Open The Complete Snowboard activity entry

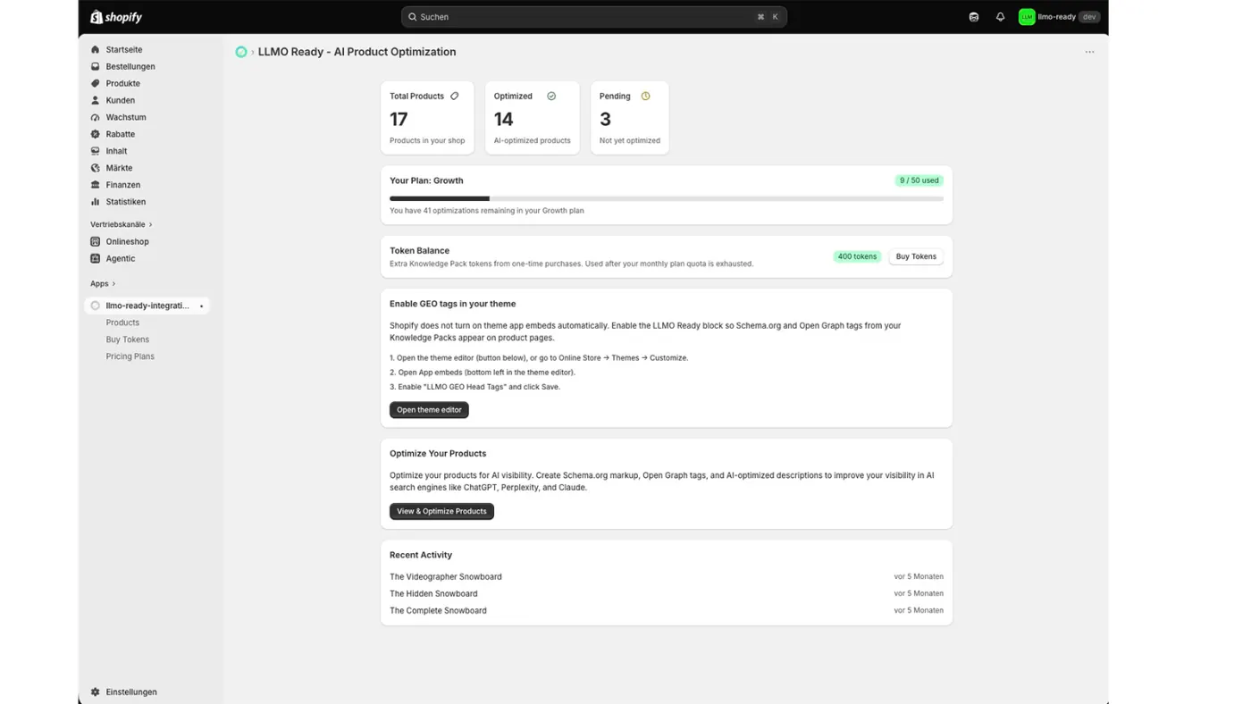(x=438, y=611)
